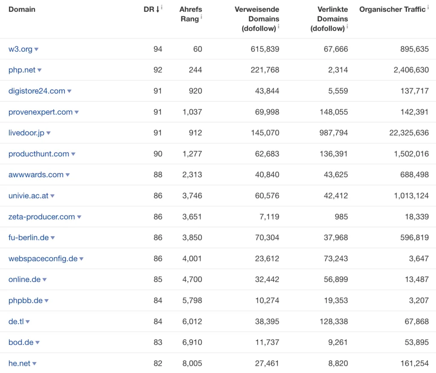436x373 pixels.
Task: Open the univie.ac.at domain link
Action: [x=29, y=196]
